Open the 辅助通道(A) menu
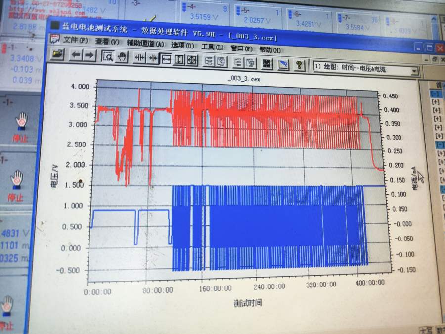 click(146, 44)
